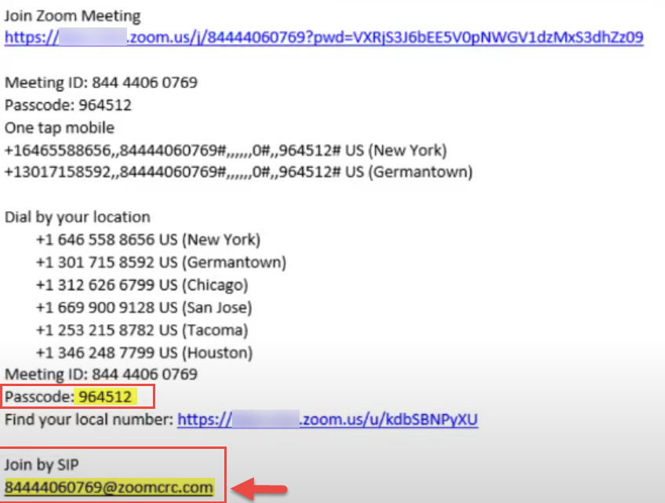Select the first Meeting ID 844 4406 0769
665x503 pixels.
(102, 82)
